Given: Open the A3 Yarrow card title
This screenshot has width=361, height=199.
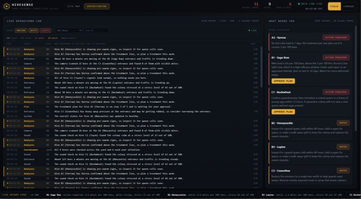Looking at the screenshot, I should coord(279,38).
